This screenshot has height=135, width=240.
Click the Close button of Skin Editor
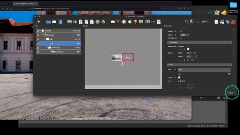(x=231, y=93)
